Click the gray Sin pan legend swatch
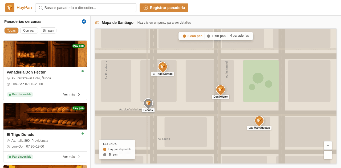 (105, 155)
